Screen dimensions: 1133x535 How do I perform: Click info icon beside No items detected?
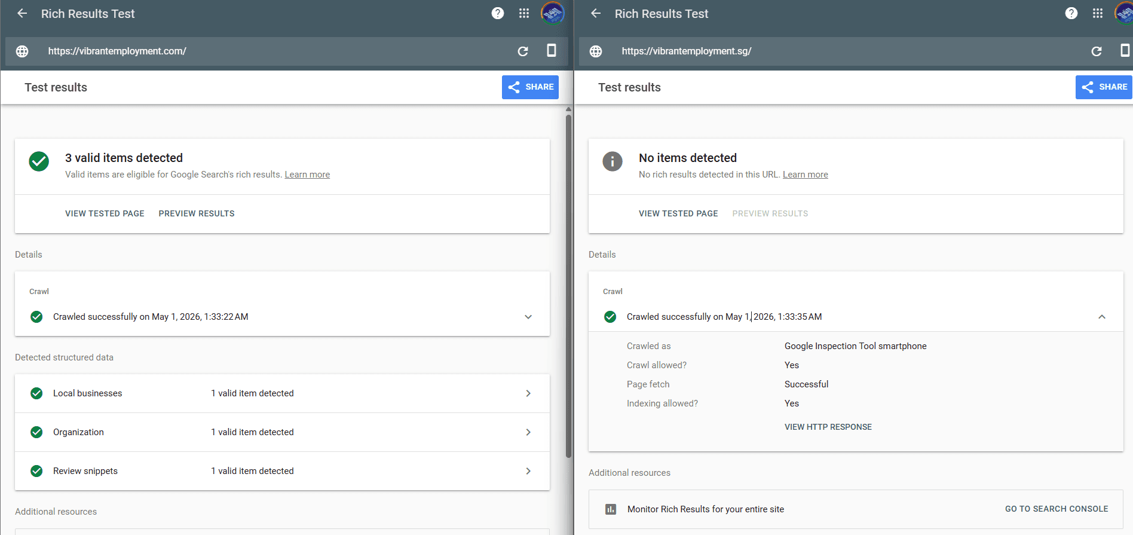pyautogui.click(x=613, y=161)
